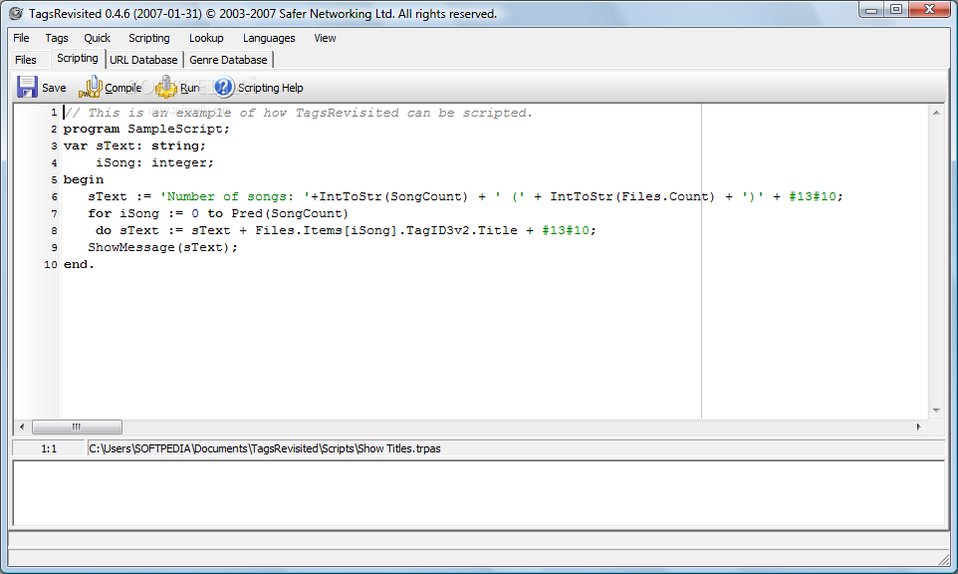Screen dimensions: 958x574
Task: Open the Lookup menu
Action: point(206,38)
